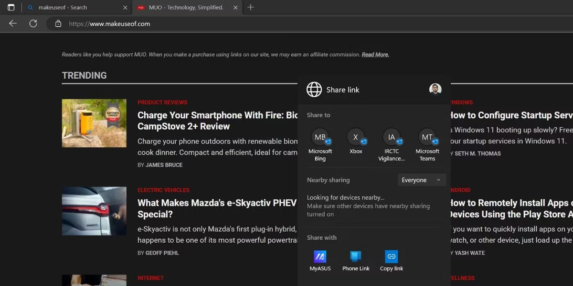Go back with the back arrow
The height and width of the screenshot is (286, 573).
13,23
